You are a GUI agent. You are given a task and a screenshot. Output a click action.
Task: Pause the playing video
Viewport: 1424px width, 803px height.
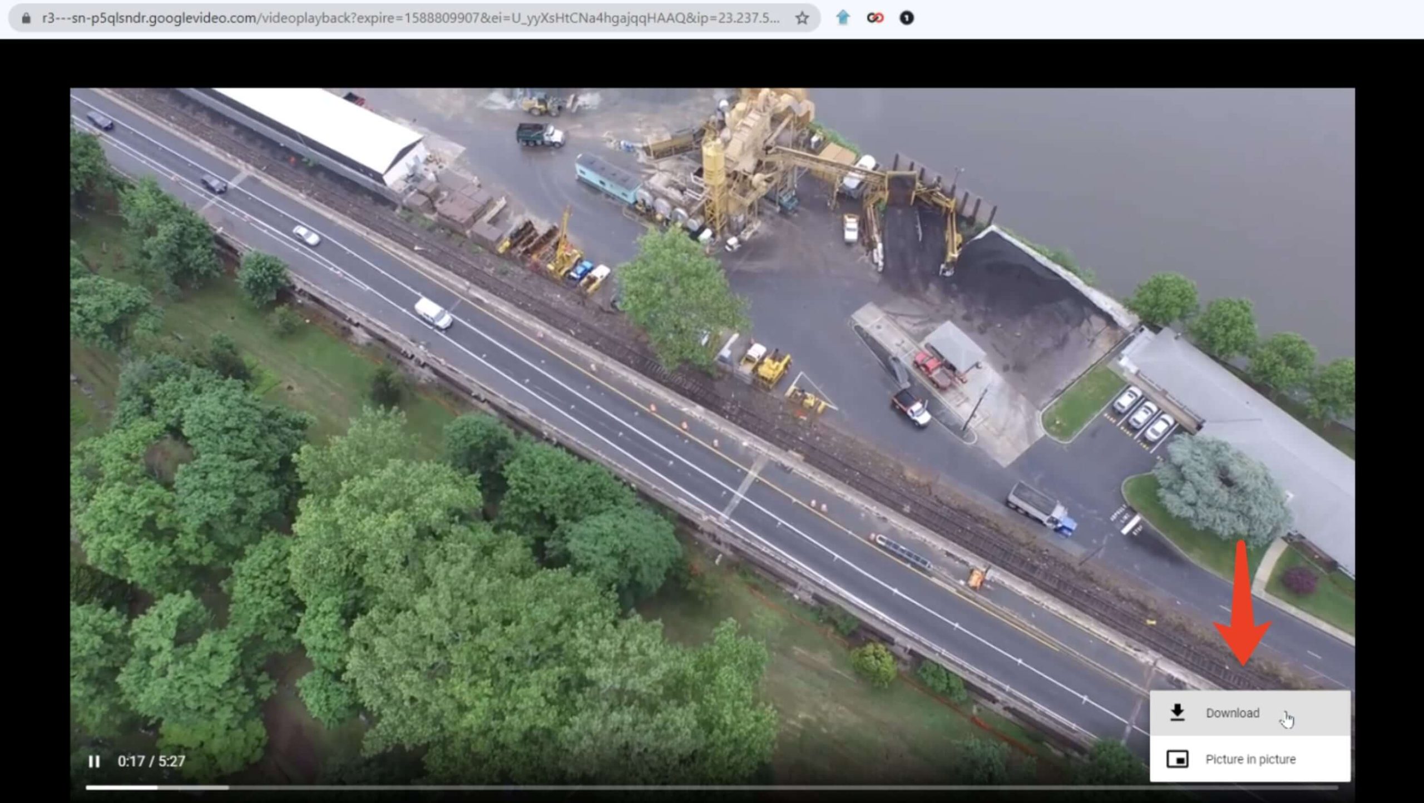click(x=94, y=761)
